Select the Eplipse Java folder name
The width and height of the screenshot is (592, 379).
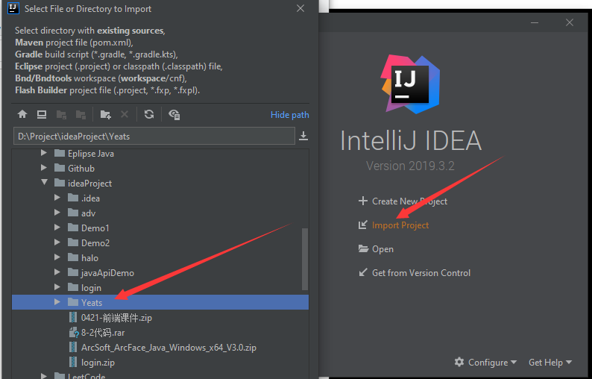[91, 154]
